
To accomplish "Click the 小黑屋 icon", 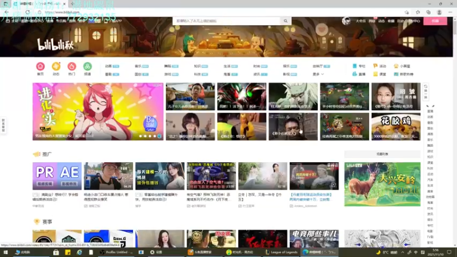I will [396, 66].
